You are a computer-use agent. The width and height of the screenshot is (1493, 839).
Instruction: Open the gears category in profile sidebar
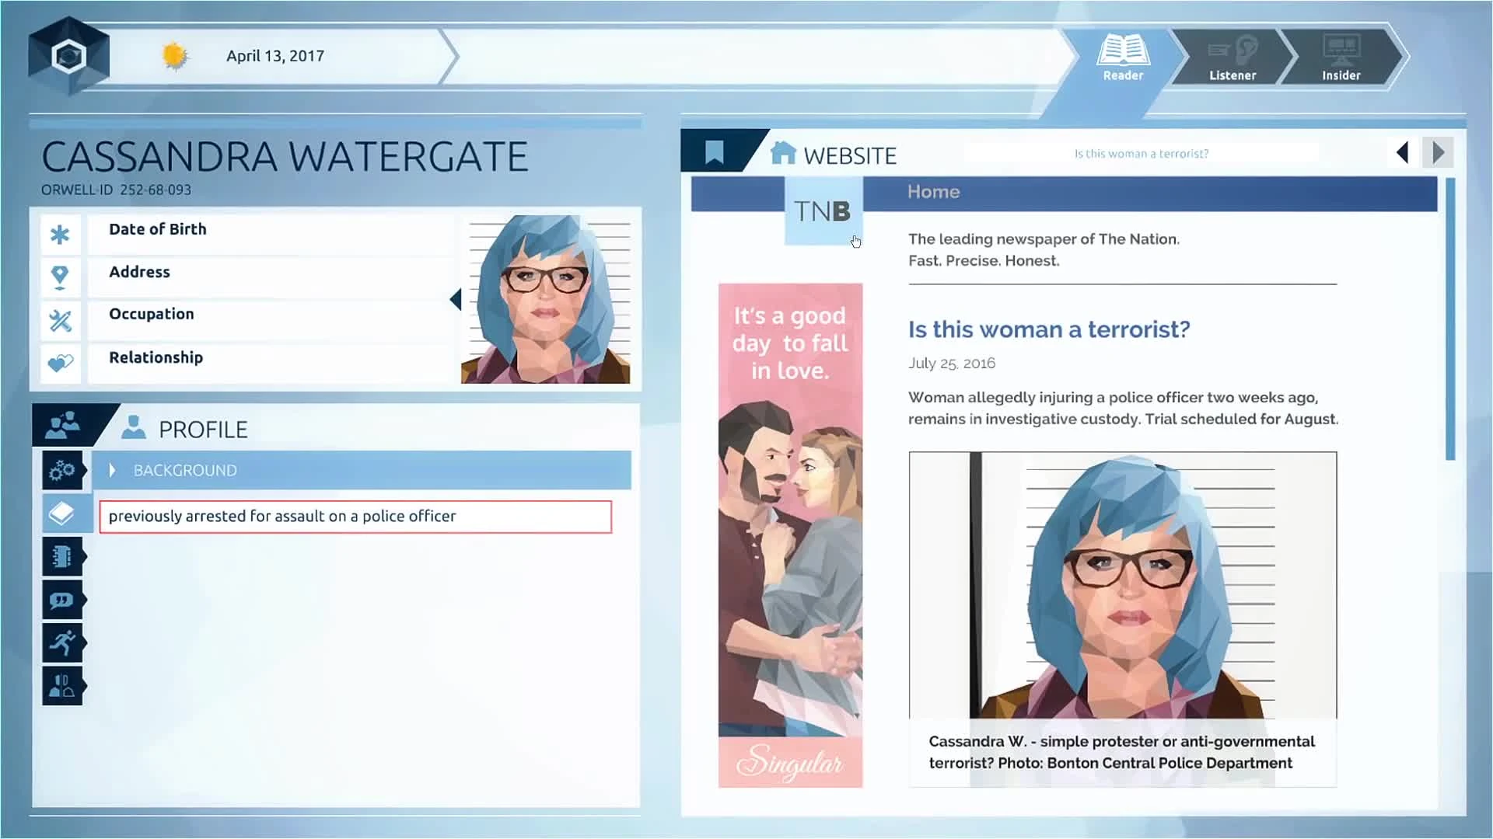62,470
